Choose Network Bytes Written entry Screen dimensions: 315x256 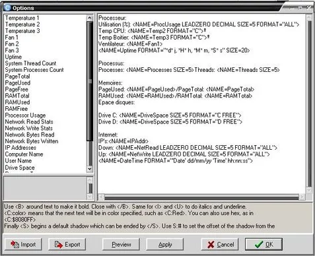(x=32, y=141)
